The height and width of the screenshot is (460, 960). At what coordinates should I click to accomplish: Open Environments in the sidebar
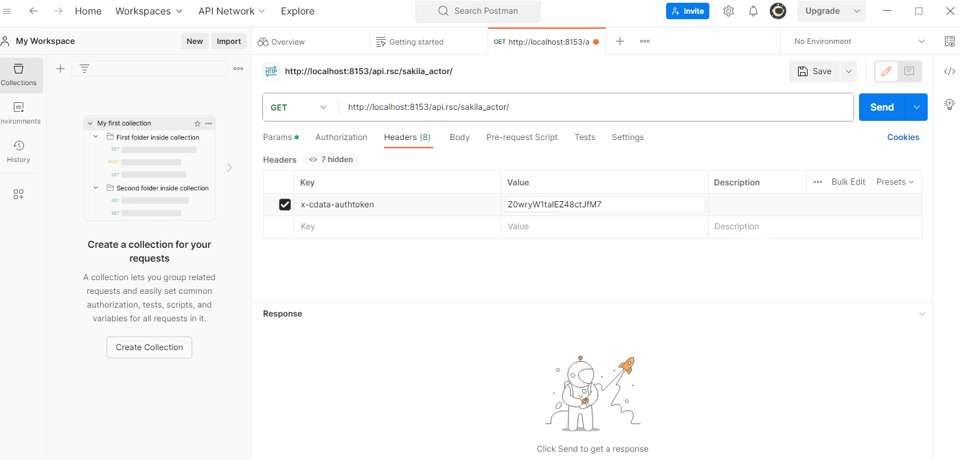pyautogui.click(x=19, y=113)
